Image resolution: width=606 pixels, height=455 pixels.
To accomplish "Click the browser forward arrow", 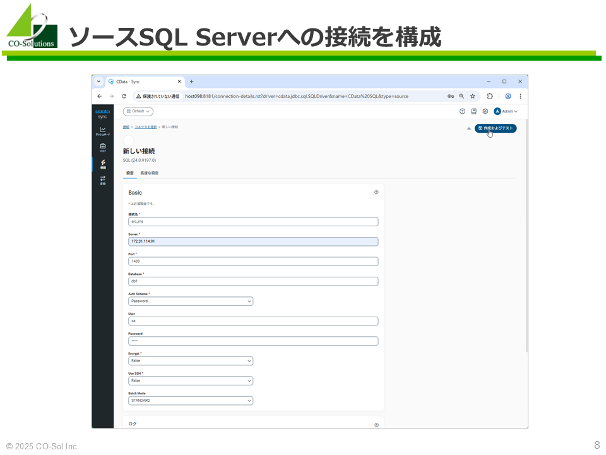I will 112,96.
